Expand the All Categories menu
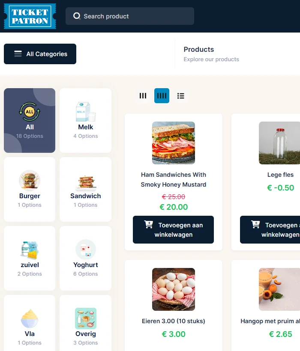This screenshot has width=300, height=351. [40, 54]
